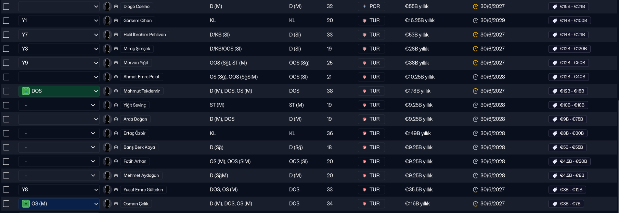Click the Portugal flag icon next to POR
Screen dimensions: 619x213
364,7
